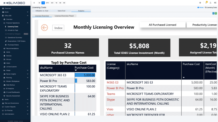Select the 6M time range button
The height and width of the screenshot is (122, 218).
pyautogui.click(x=64, y=3)
